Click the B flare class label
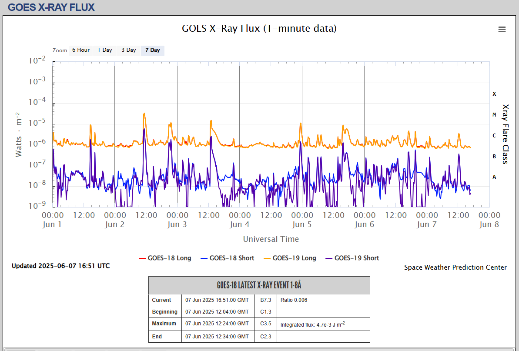 point(494,157)
